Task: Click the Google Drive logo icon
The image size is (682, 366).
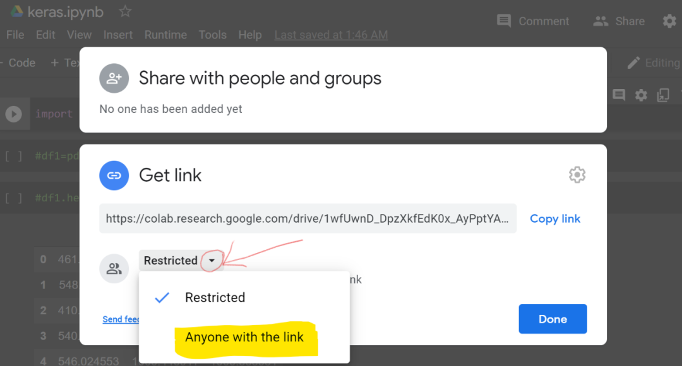Action: (x=17, y=11)
